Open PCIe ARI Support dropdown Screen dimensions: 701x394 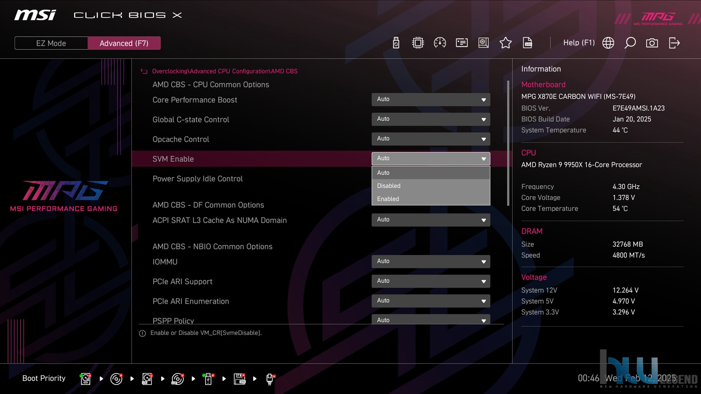431,281
